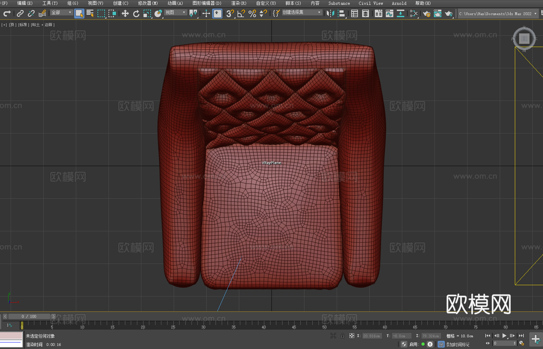
Task: Click the [顶] viewport view label
Action: 13,25
